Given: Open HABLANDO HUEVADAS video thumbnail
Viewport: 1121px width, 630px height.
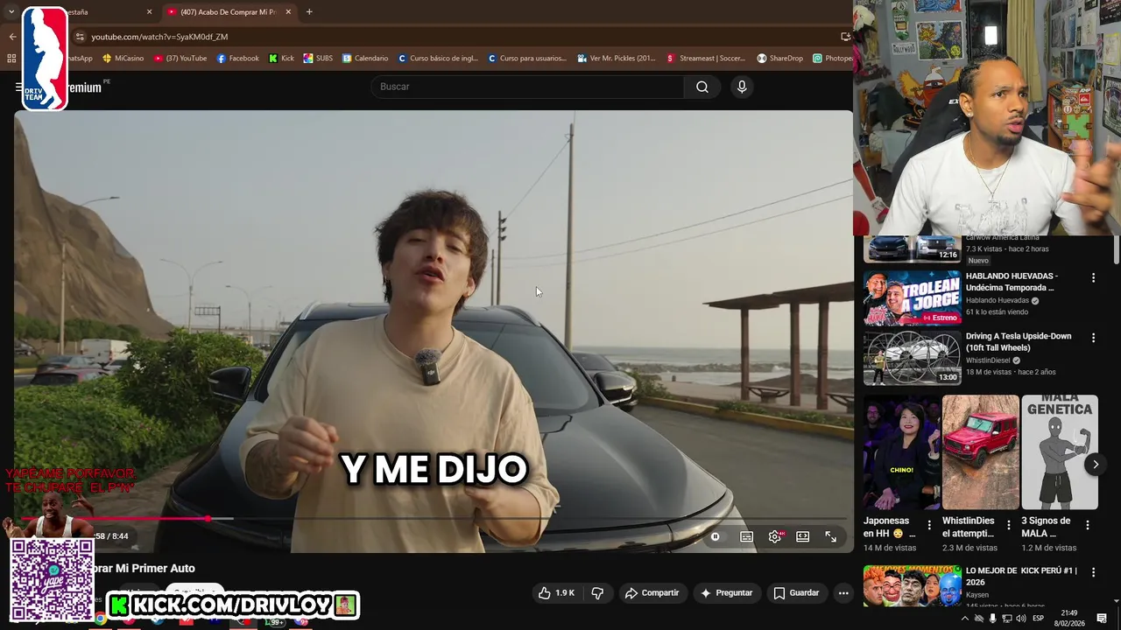Looking at the screenshot, I should (912, 297).
